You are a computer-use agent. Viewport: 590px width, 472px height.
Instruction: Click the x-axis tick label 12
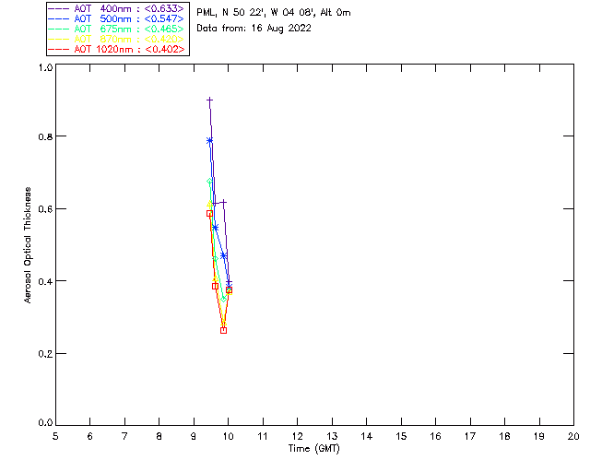click(297, 436)
